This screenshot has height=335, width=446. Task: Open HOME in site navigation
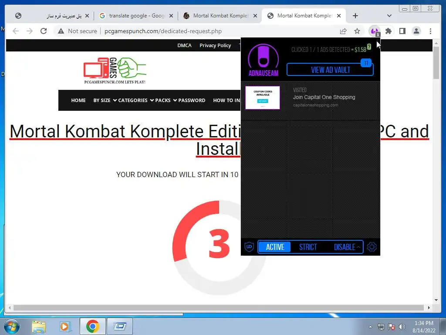[78, 100]
